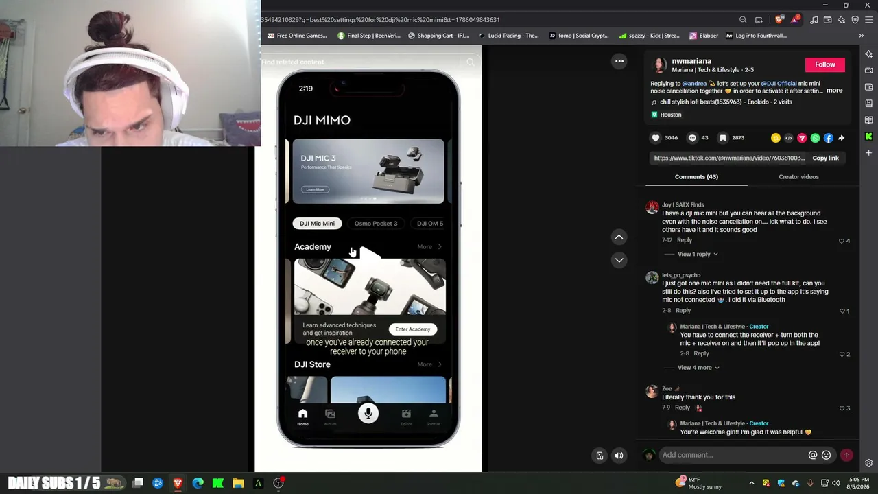The image size is (878, 494).
Task: Open the taskbar volume control
Action: pyautogui.click(x=835, y=483)
